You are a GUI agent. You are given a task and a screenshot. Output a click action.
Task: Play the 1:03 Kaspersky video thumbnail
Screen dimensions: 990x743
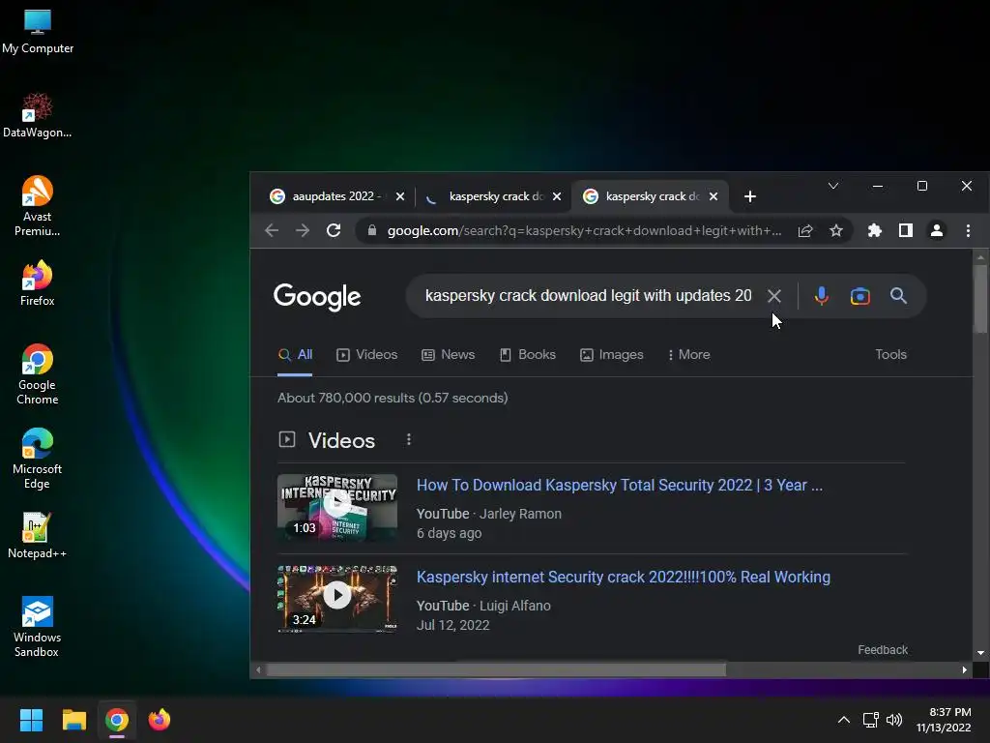pyautogui.click(x=337, y=507)
